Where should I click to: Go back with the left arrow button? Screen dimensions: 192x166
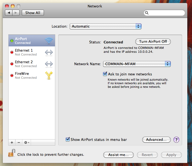coord(9,13)
